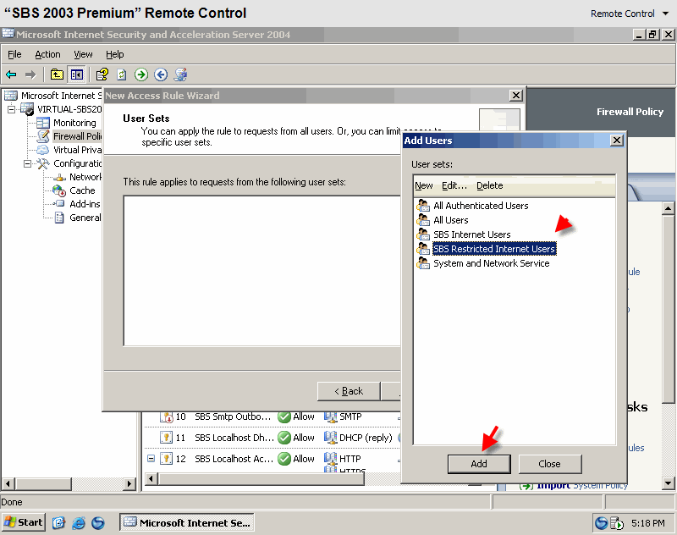The width and height of the screenshot is (677, 535).
Task: Click Delete in the Add Users dialog
Action: (x=490, y=185)
